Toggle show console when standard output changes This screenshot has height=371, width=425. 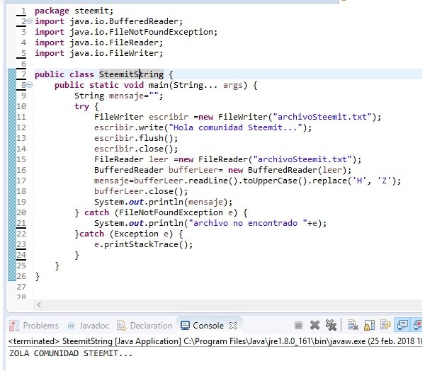tap(402, 324)
